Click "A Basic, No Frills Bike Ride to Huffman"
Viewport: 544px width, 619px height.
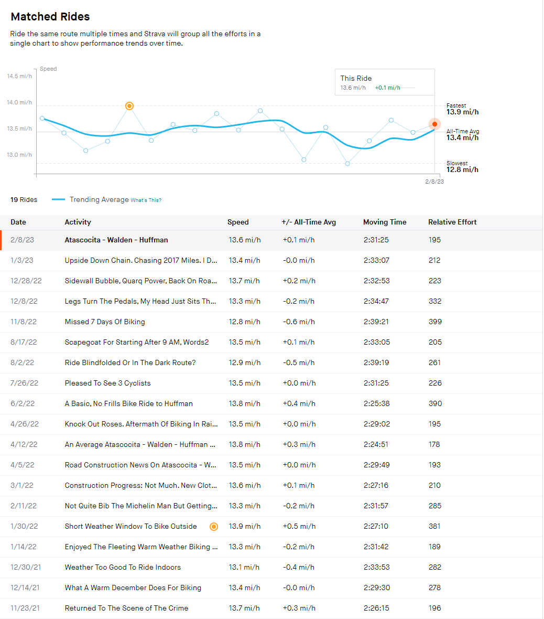point(128,403)
